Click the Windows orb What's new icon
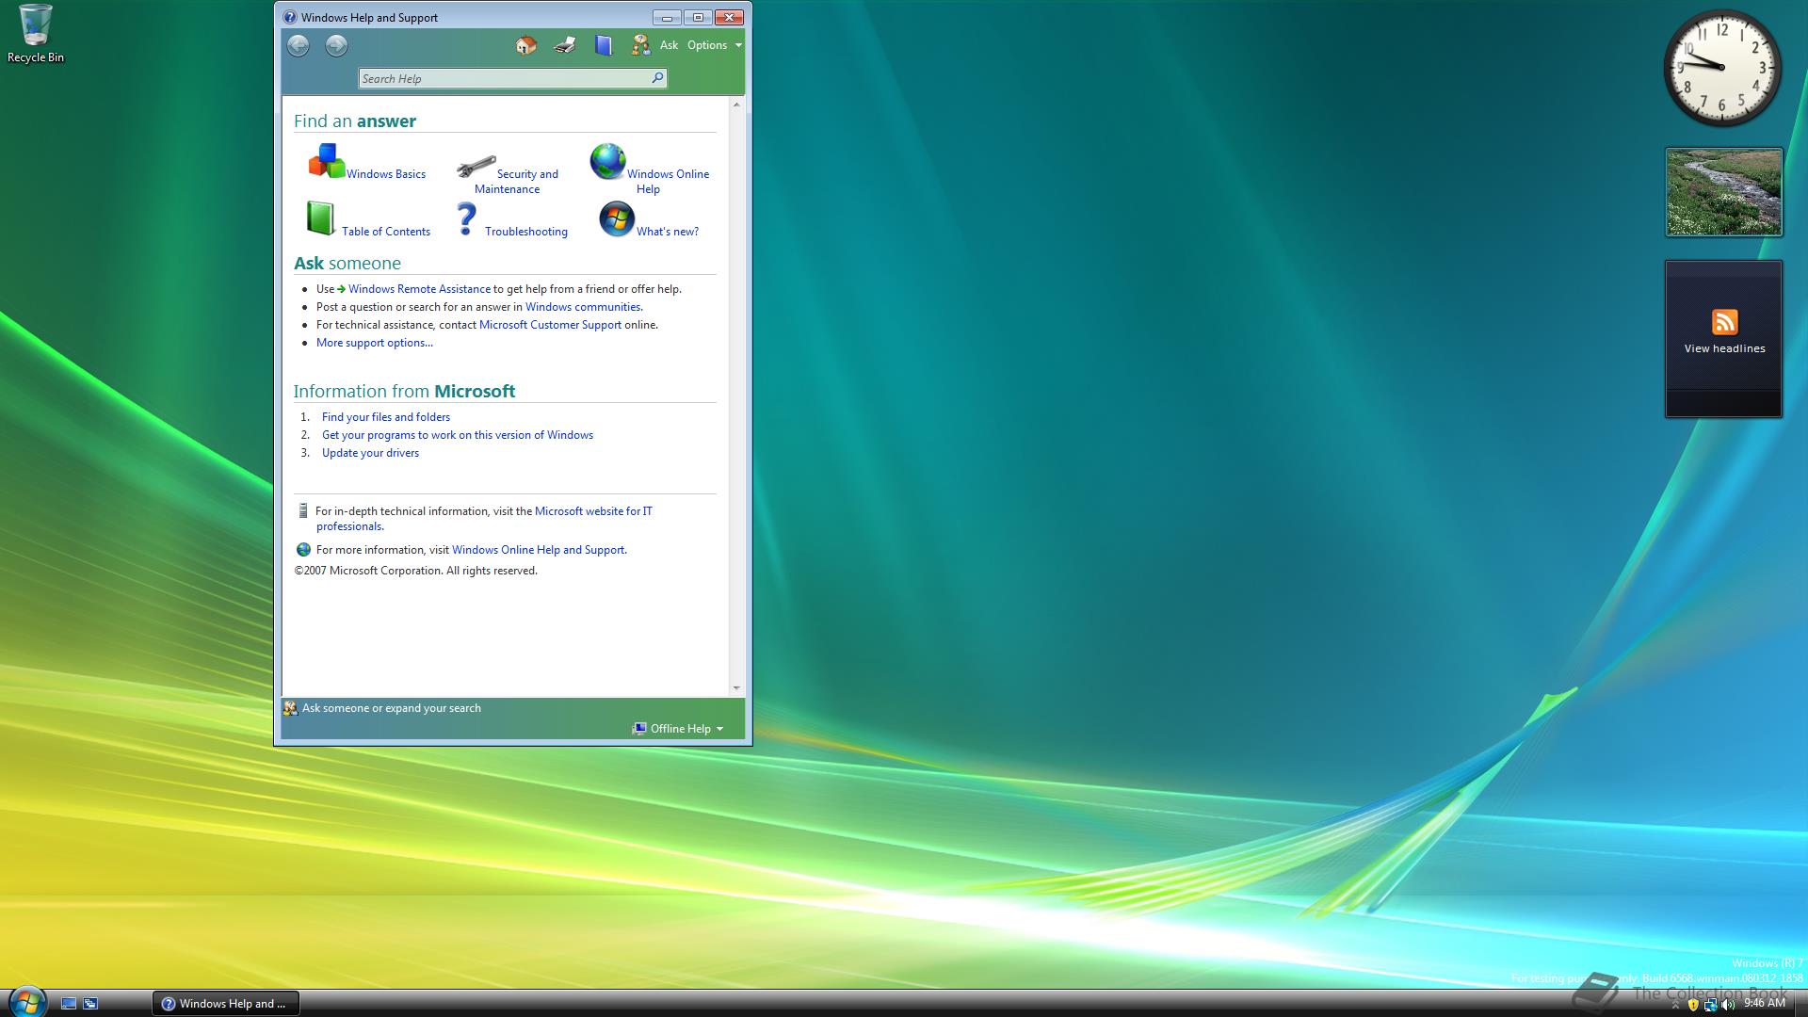 (x=617, y=218)
